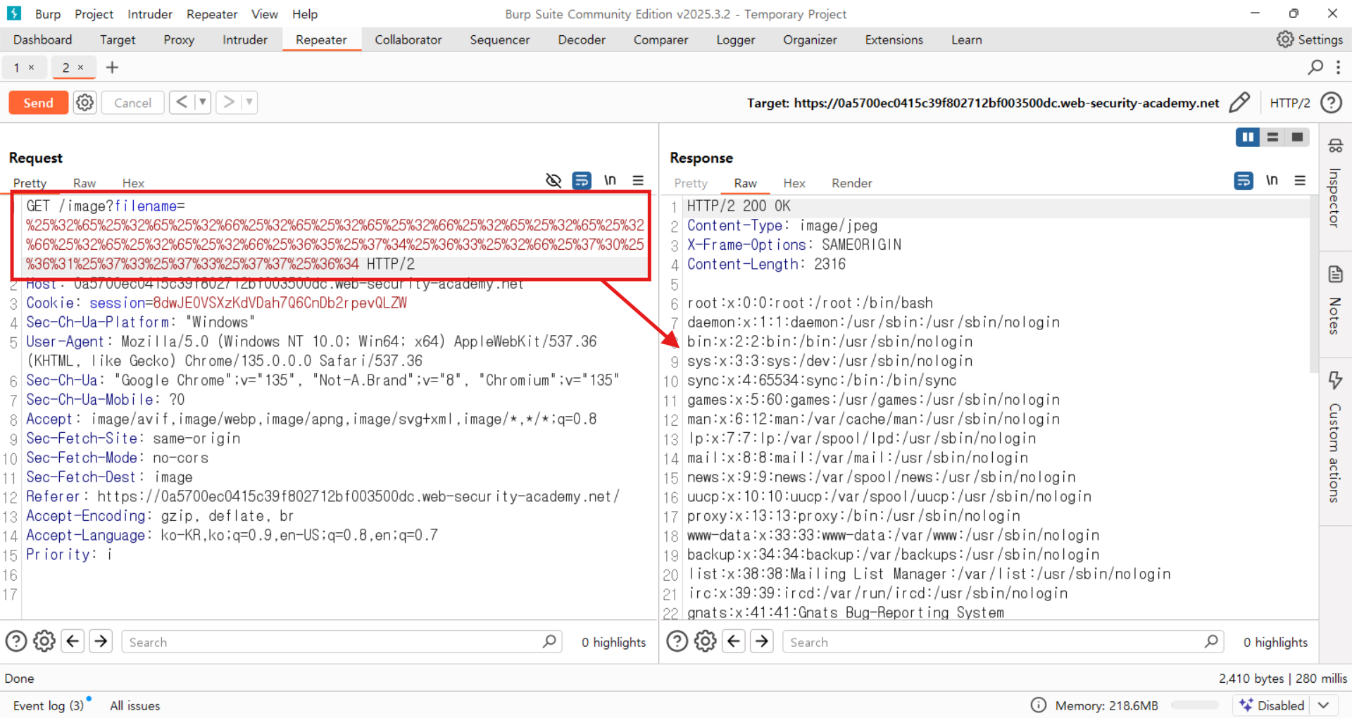Open the Decoder main tab
Screen dimensions: 1352x718
pyautogui.click(x=582, y=40)
